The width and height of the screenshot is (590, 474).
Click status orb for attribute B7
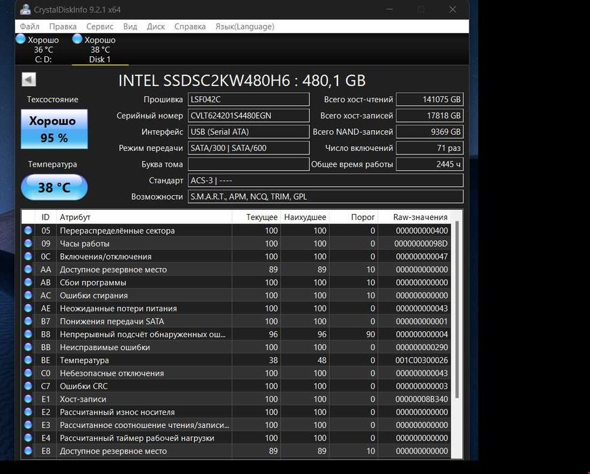[x=28, y=321]
